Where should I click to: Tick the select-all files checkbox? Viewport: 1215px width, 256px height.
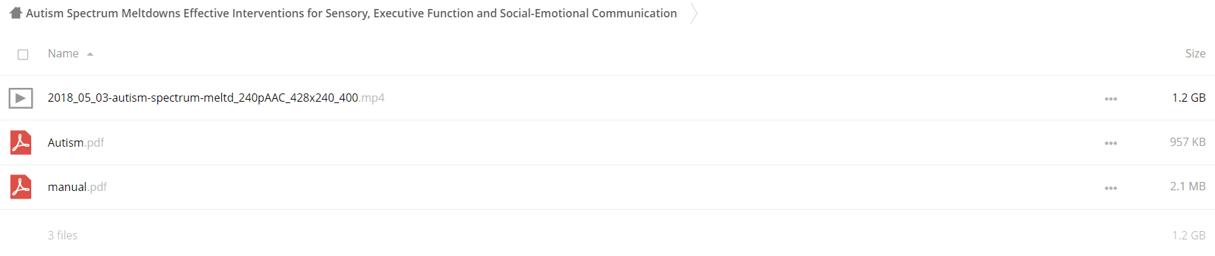pyautogui.click(x=23, y=54)
